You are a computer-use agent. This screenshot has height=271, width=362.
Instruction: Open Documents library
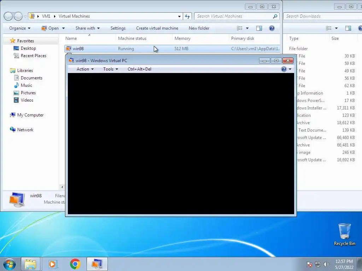point(31,78)
